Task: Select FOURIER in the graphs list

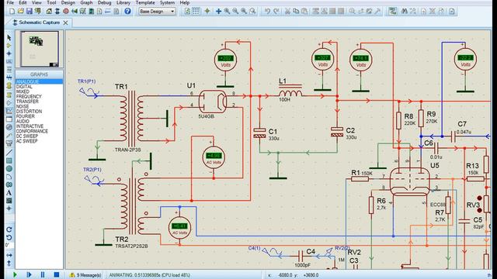Action: pyautogui.click(x=26, y=116)
